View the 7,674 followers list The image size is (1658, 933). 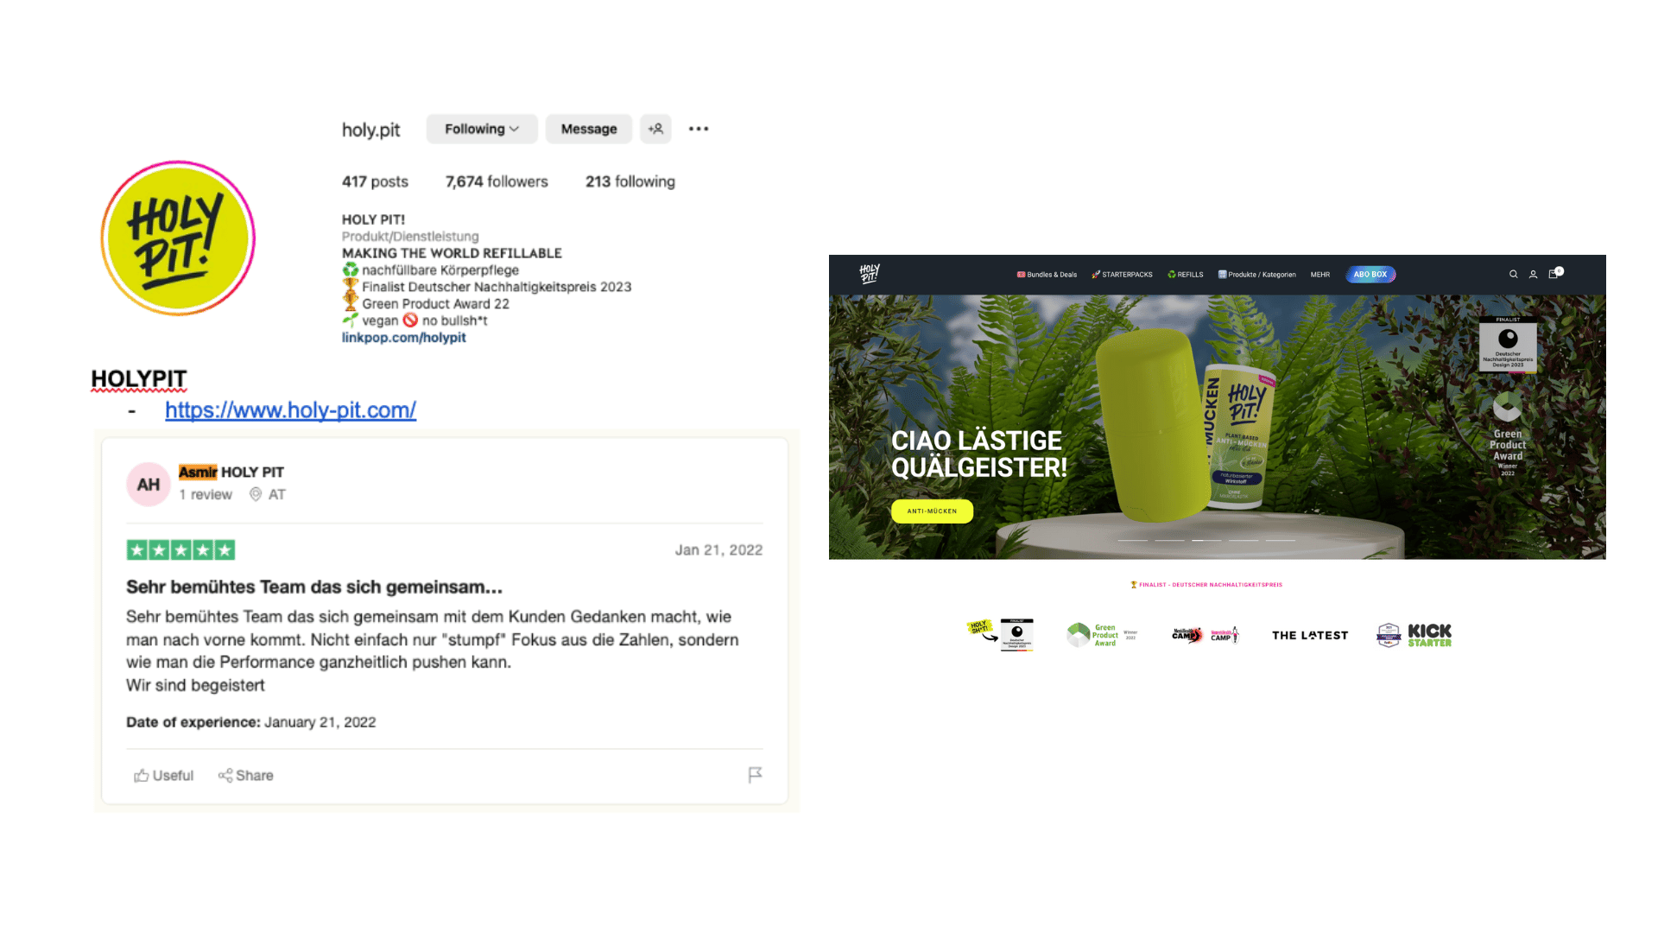(x=497, y=181)
